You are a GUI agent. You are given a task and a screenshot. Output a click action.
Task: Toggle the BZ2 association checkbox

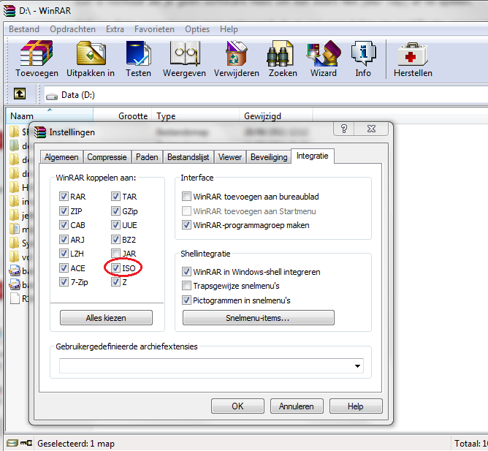click(x=115, y=239)
